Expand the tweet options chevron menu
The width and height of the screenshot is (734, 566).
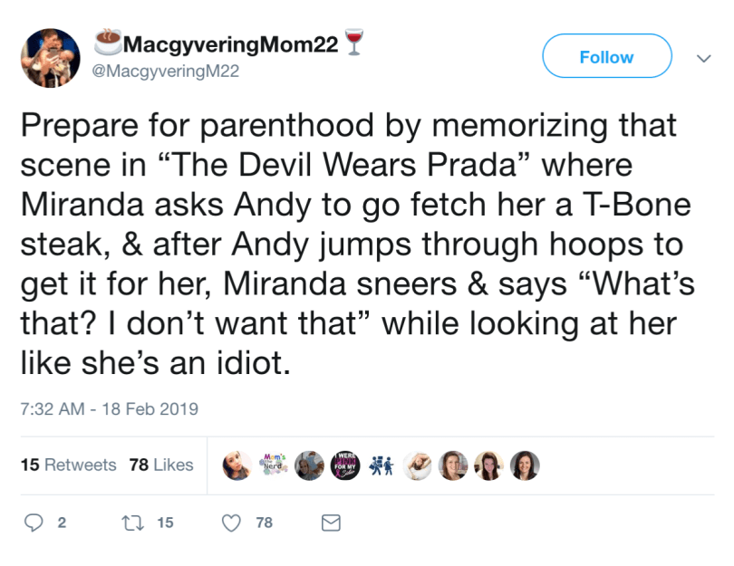[702, 58]
